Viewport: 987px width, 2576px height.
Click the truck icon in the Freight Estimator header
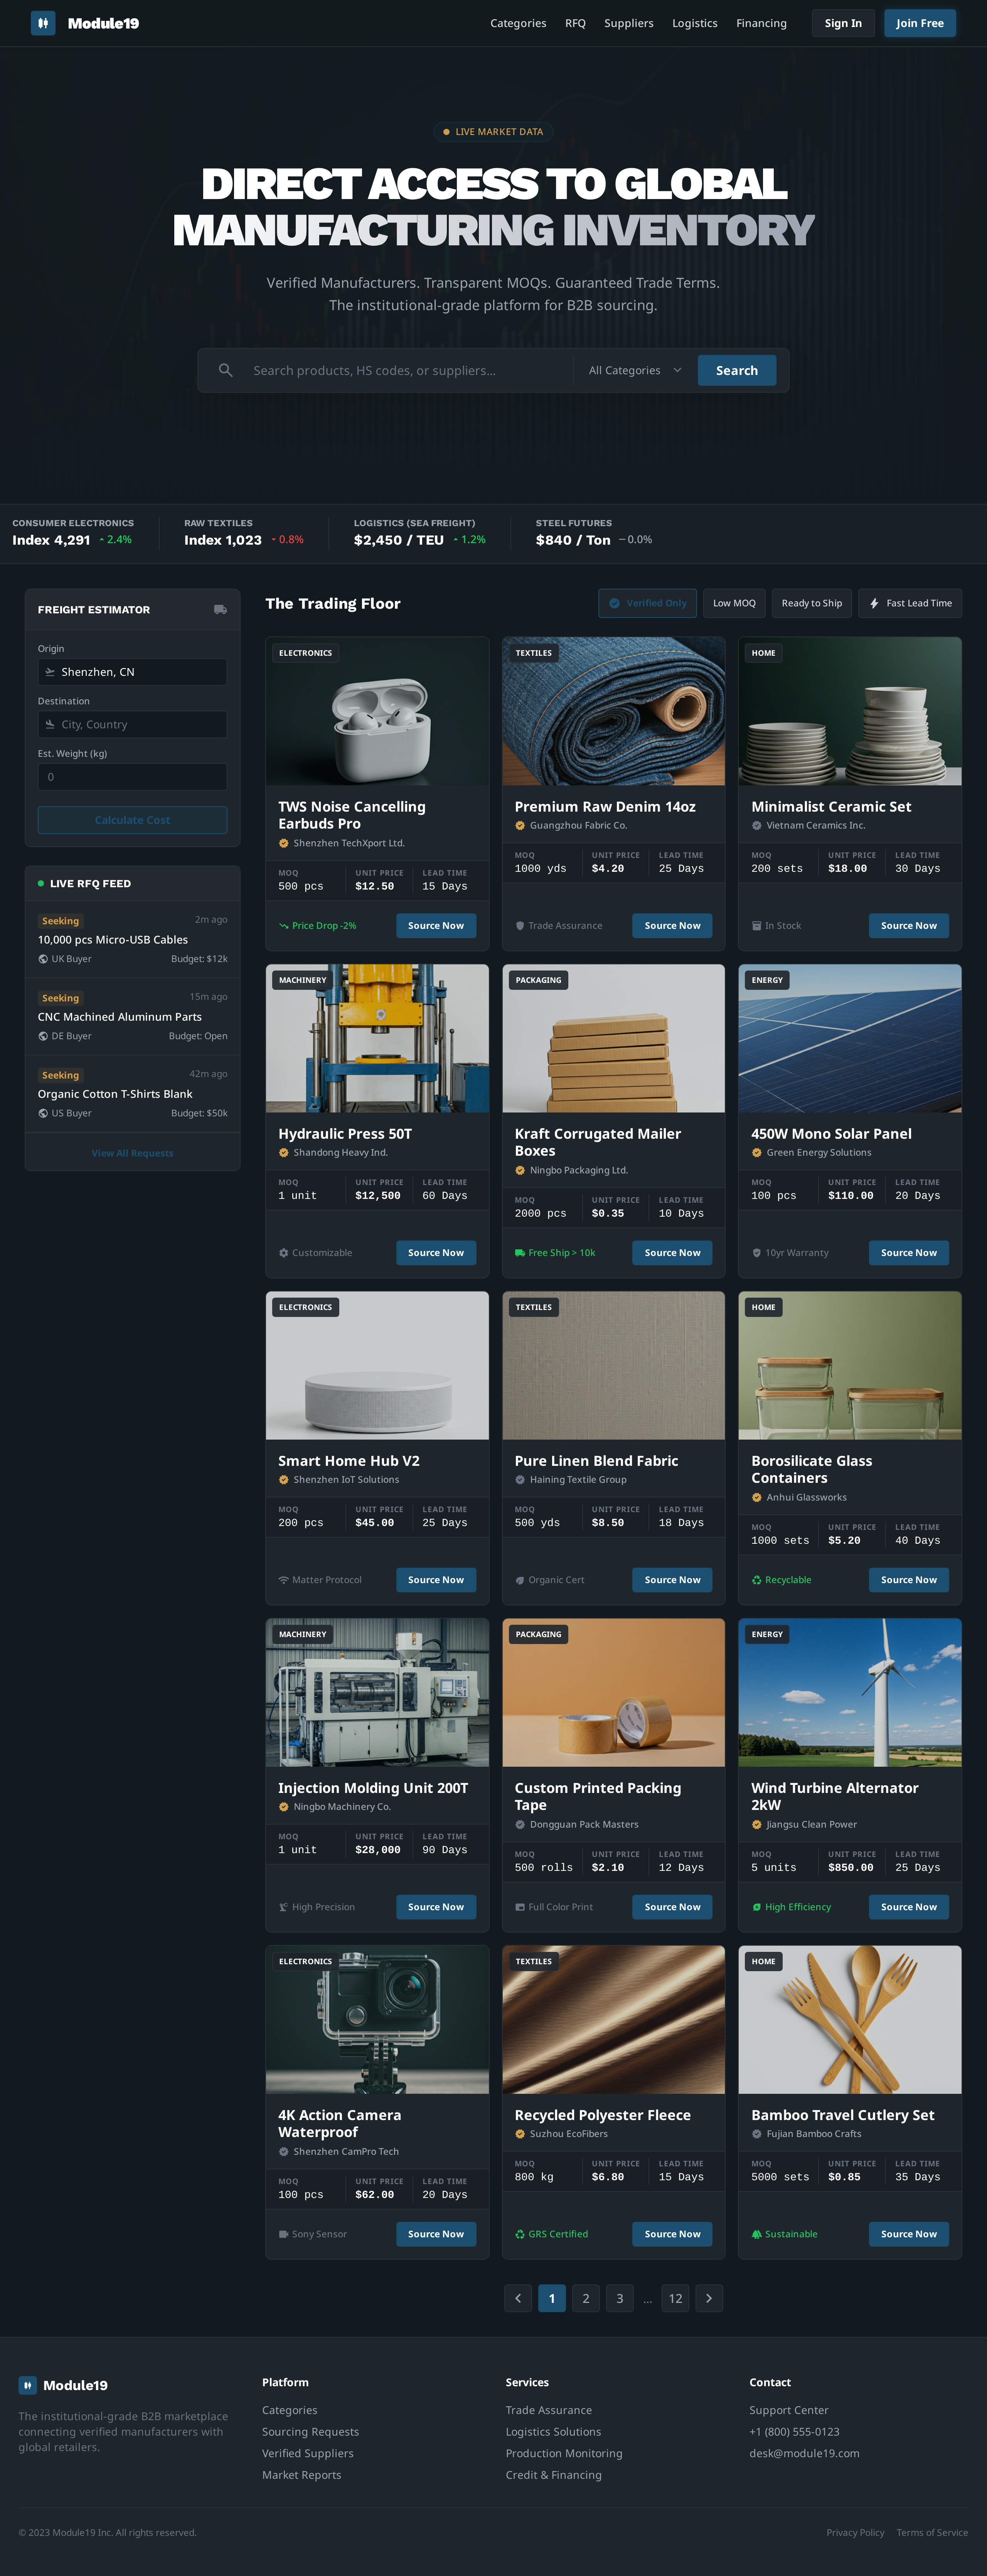pos(221,609)
